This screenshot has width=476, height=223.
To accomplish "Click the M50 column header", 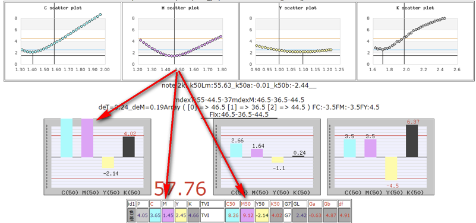I will 247,204.
